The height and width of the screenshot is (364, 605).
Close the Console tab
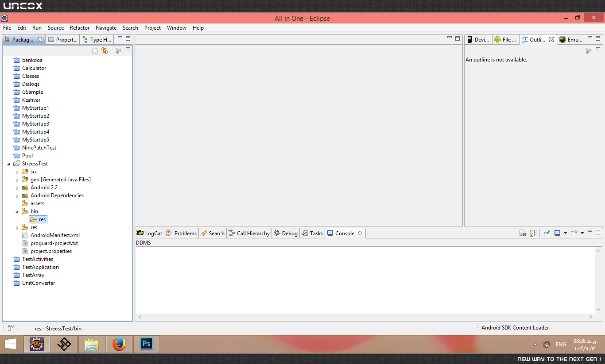click(x=360, y=233)
